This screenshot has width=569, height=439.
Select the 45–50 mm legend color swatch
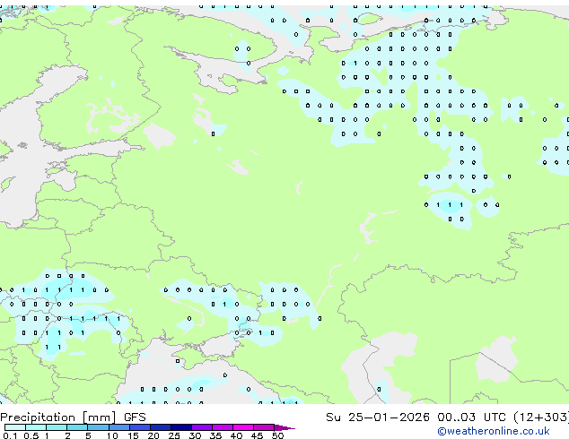coord(264,427)
